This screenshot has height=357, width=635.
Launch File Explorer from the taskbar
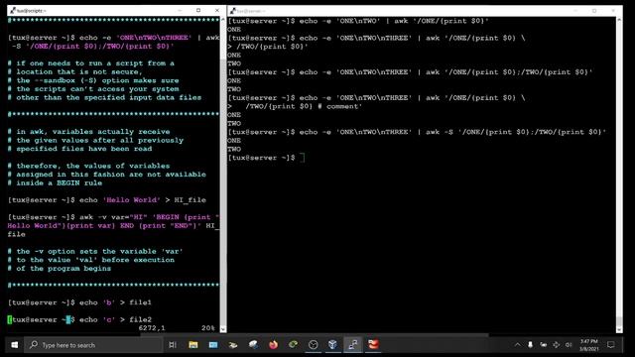tap(193, 345)
